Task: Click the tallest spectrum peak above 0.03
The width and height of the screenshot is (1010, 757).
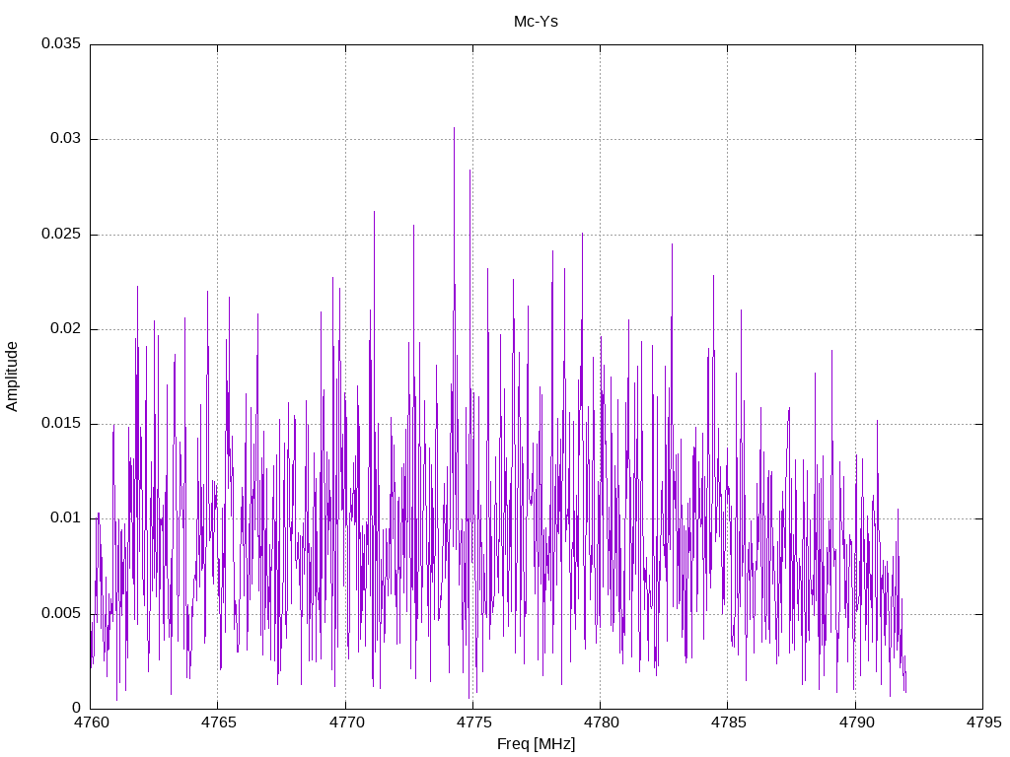Action: tap(454, 129)
